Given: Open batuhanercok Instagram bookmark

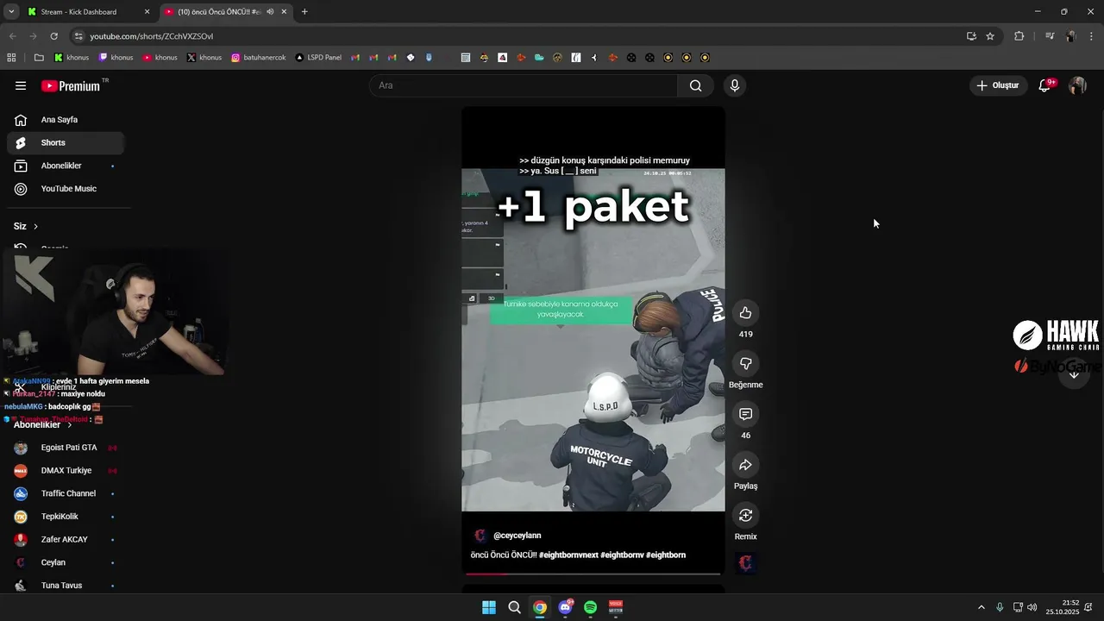Looking at the screenshot, I should (258, 58).
